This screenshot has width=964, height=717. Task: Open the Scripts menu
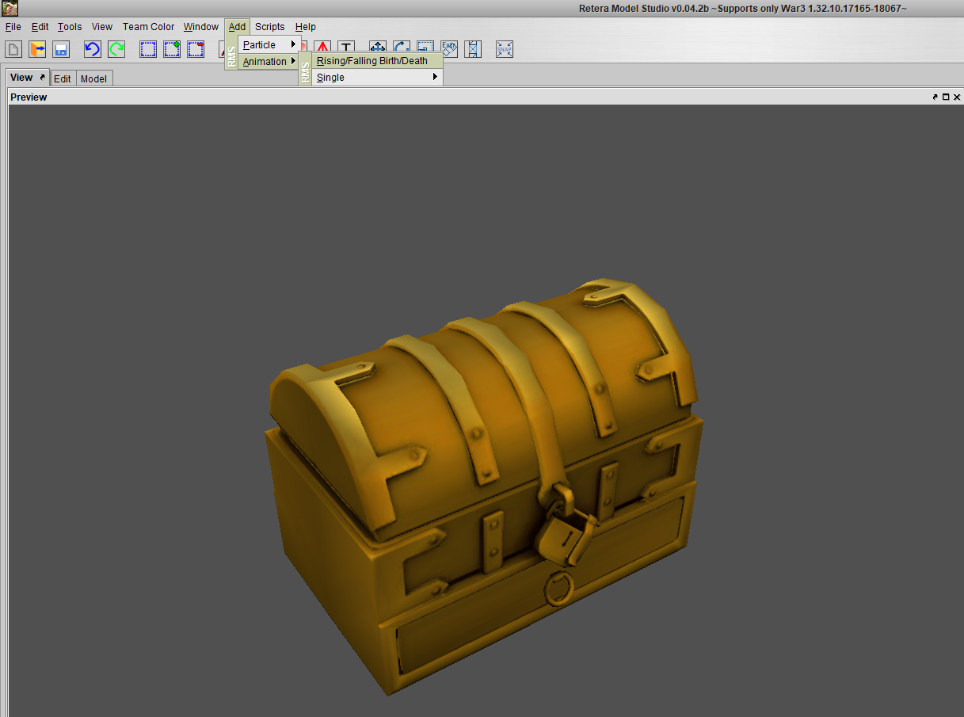click(x=269, y=27)
